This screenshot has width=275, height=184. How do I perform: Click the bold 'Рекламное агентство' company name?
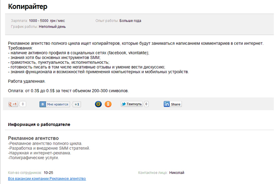pyautogui.click(x=33, y=138)
